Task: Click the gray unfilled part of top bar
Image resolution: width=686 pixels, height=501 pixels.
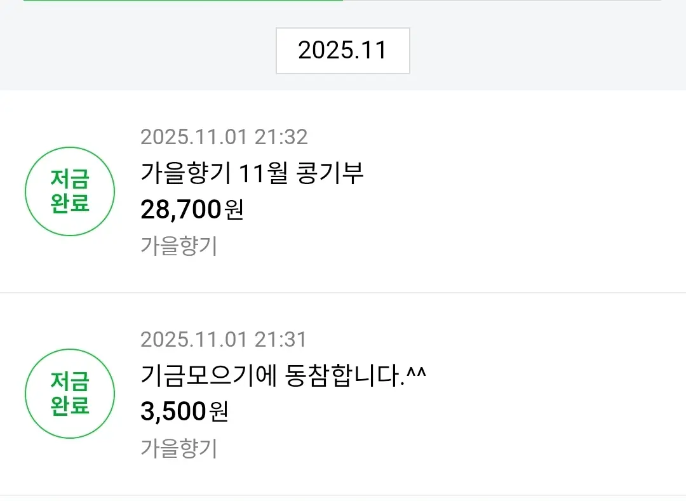Action: coord(502,1)
